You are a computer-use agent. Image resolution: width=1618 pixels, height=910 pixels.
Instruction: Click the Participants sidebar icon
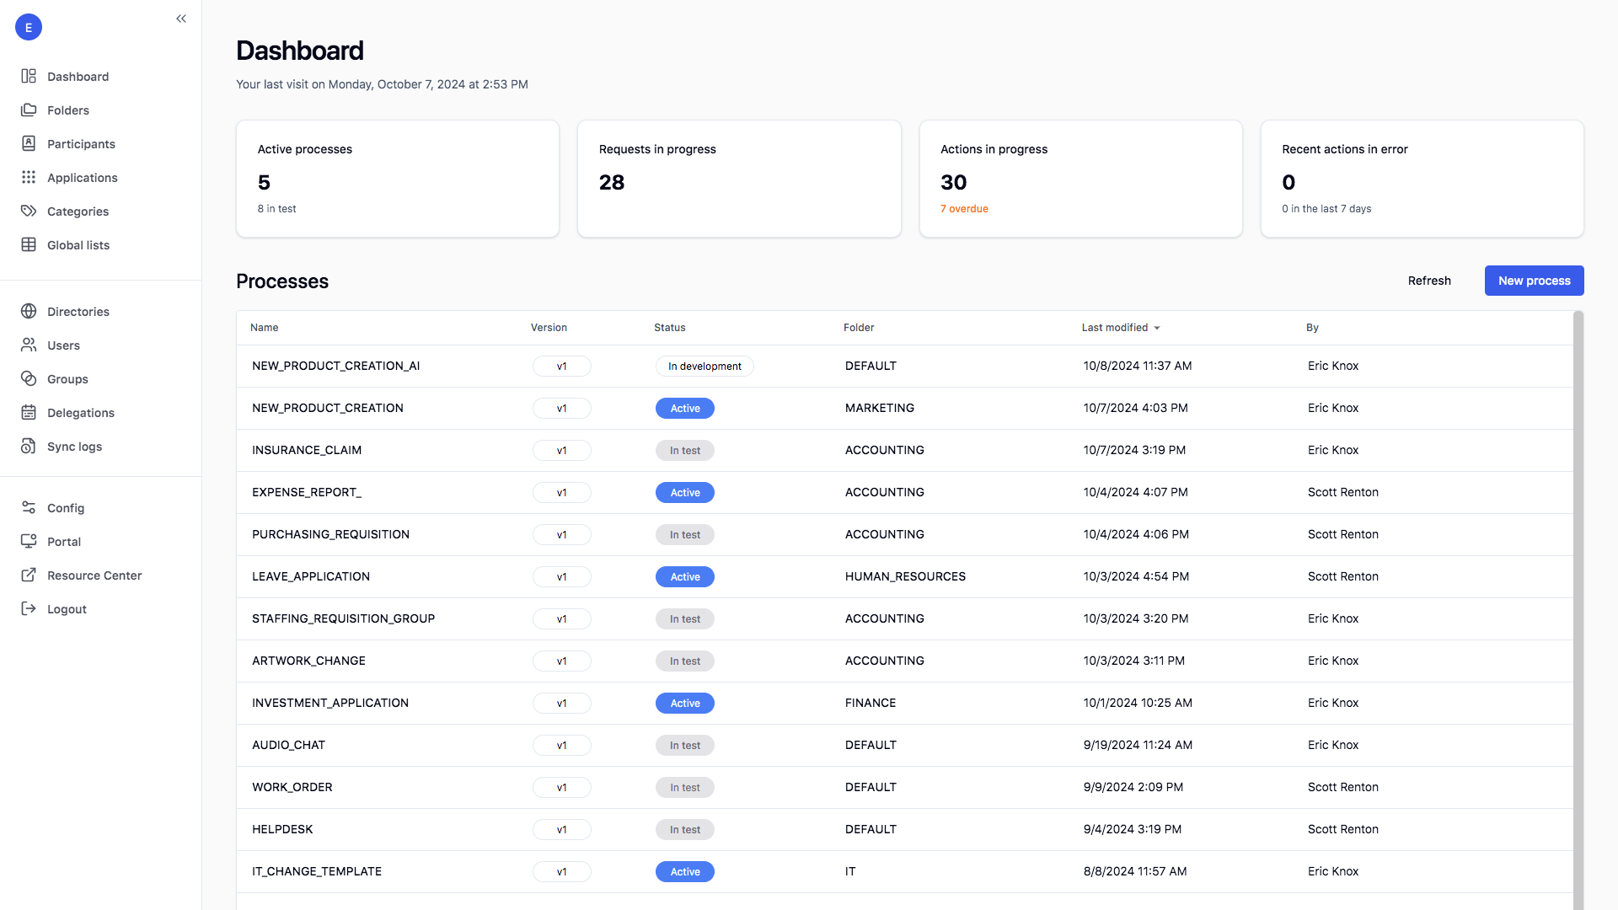click(29, 144)
